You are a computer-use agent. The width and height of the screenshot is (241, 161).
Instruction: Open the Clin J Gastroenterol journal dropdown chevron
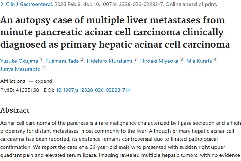tap(2, 5)
